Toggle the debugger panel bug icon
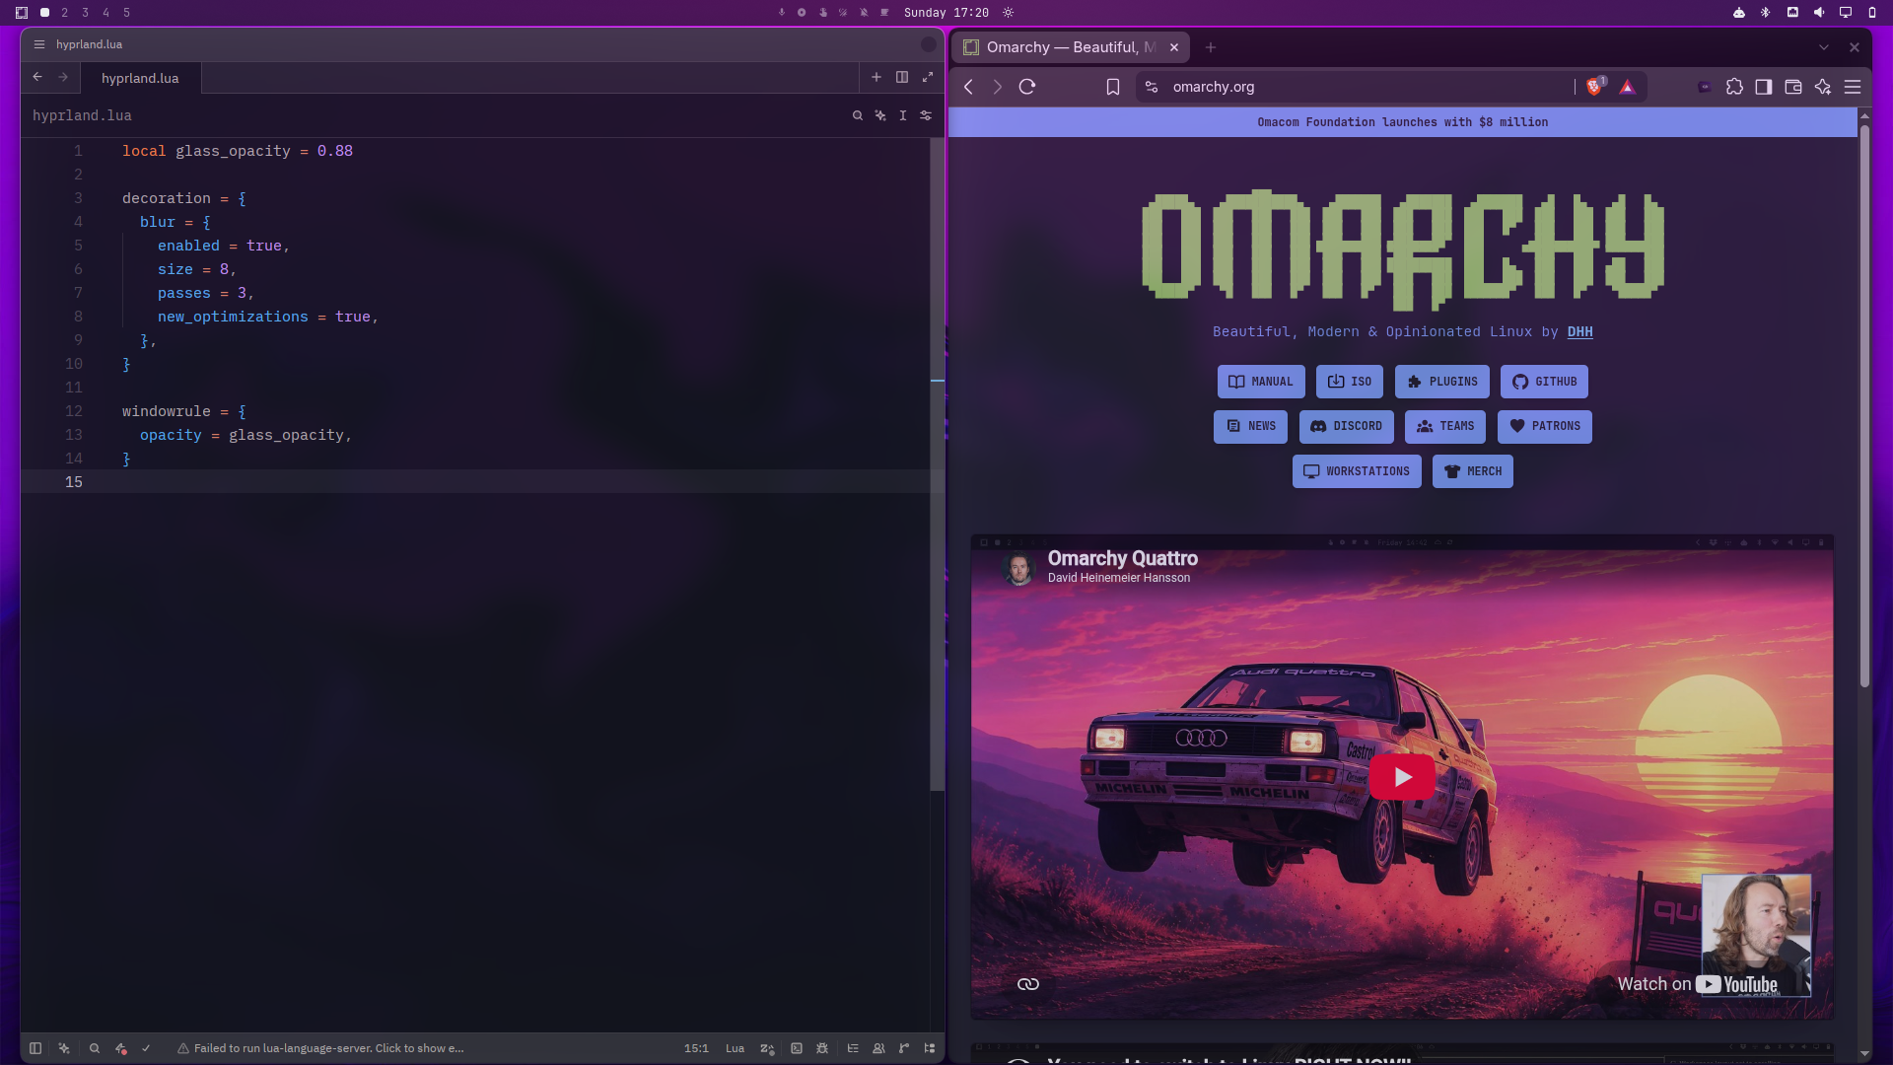This screenshot has height=1065, width=1893. [x=822, y=1048]
